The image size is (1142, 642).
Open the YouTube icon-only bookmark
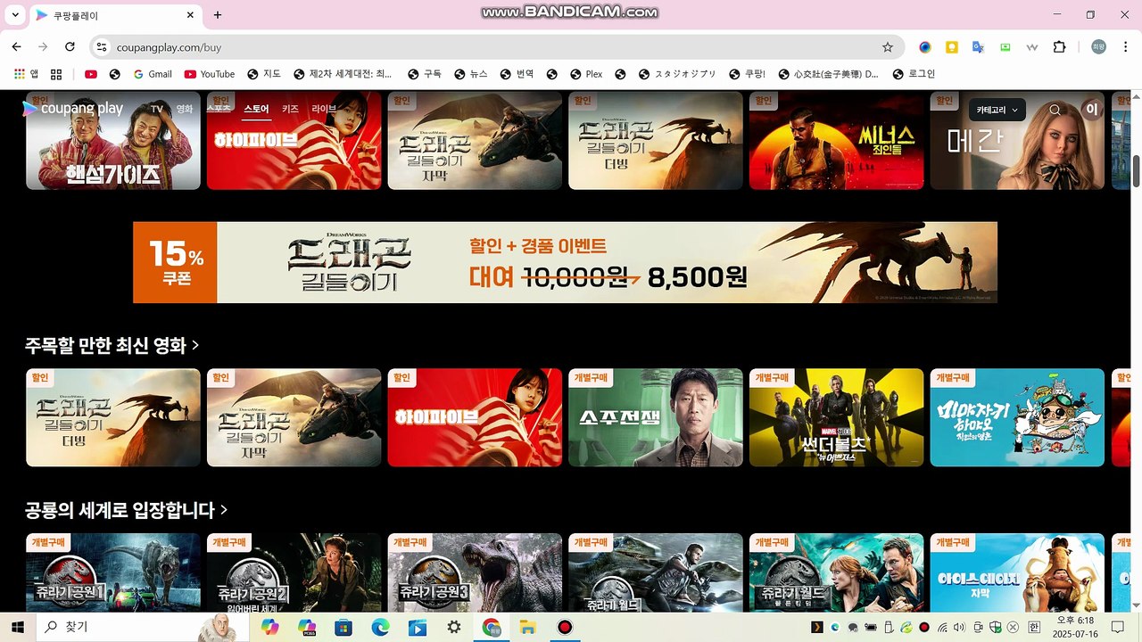(91, 74)
